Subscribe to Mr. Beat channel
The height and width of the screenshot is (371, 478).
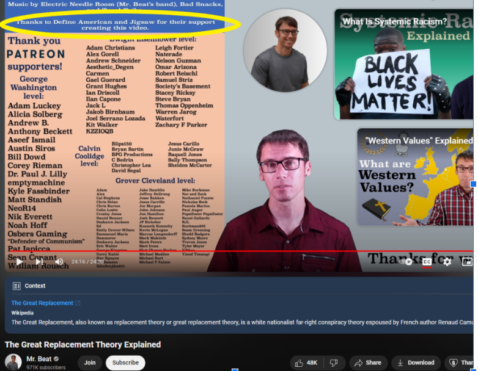point(125,362)
